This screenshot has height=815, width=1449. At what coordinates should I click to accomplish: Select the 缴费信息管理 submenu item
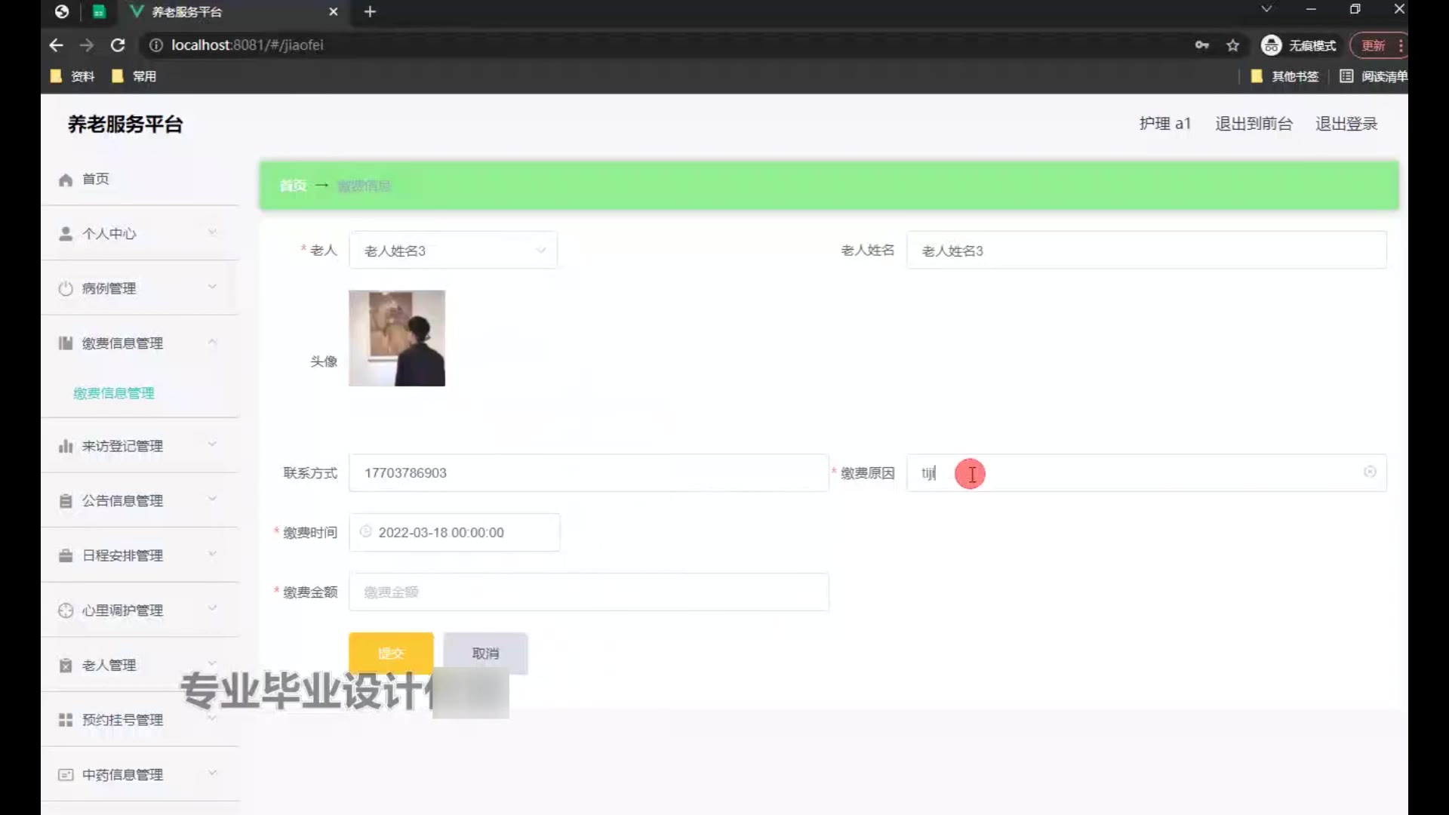coord(114,393)
